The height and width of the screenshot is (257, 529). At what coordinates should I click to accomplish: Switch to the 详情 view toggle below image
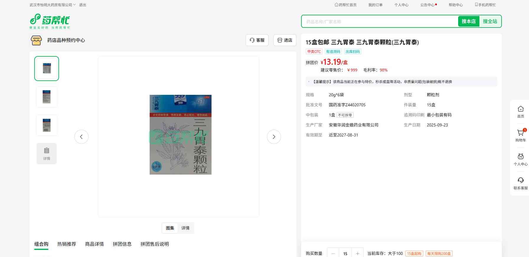(x=185, y=228)
